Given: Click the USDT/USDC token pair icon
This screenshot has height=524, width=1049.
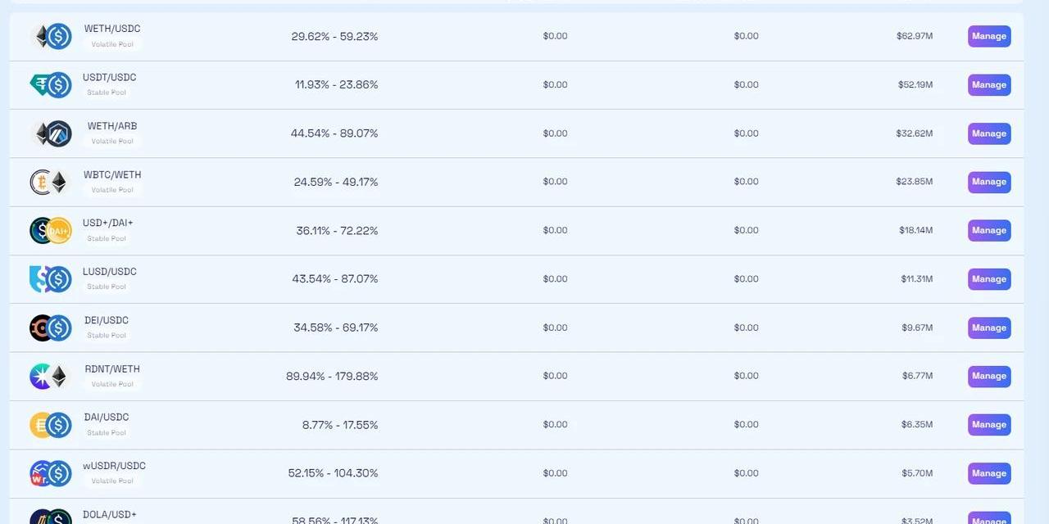Looking at the screenshot, I should [x=51, y=84].
